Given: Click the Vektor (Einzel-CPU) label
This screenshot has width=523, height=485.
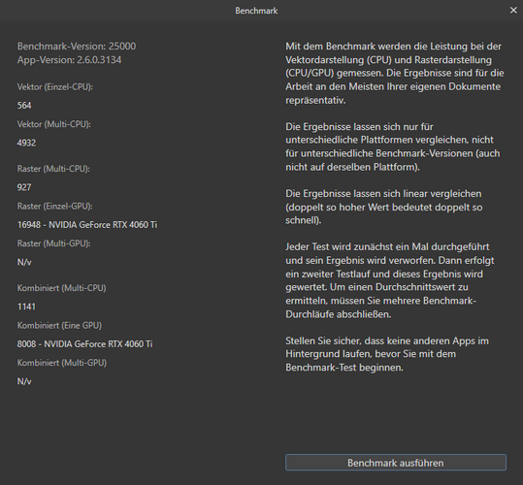Looking at the screenshot, I should click(x=55, y=87).
